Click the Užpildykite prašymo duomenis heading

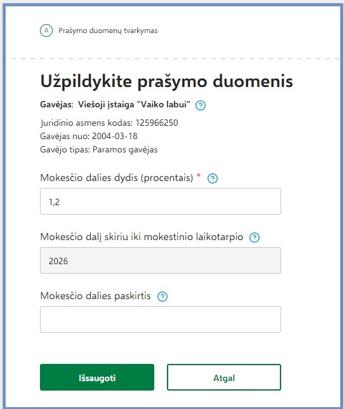pyautogui.click(x=166, y=82)
